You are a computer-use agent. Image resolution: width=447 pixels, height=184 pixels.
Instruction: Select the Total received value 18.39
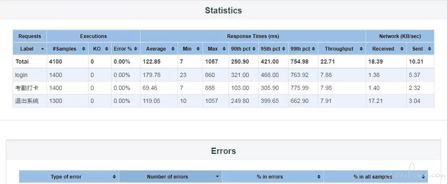pos(375,61)
